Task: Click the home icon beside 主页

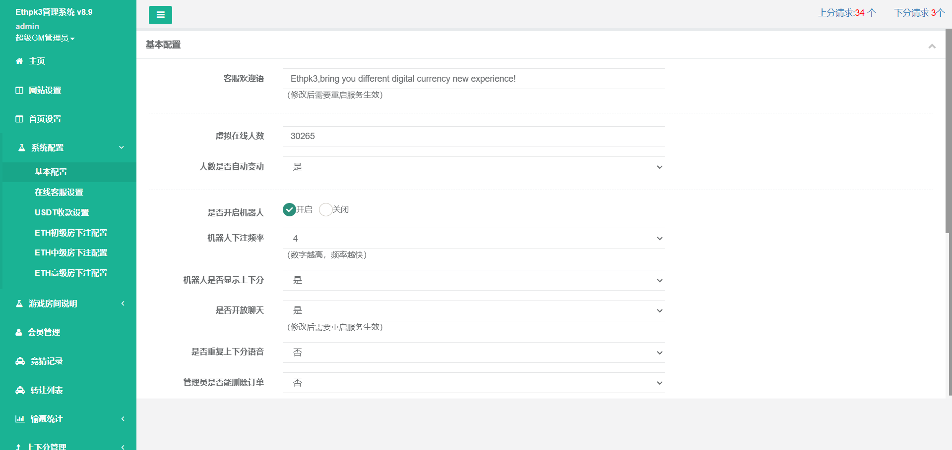Action: tap(19, 61)
